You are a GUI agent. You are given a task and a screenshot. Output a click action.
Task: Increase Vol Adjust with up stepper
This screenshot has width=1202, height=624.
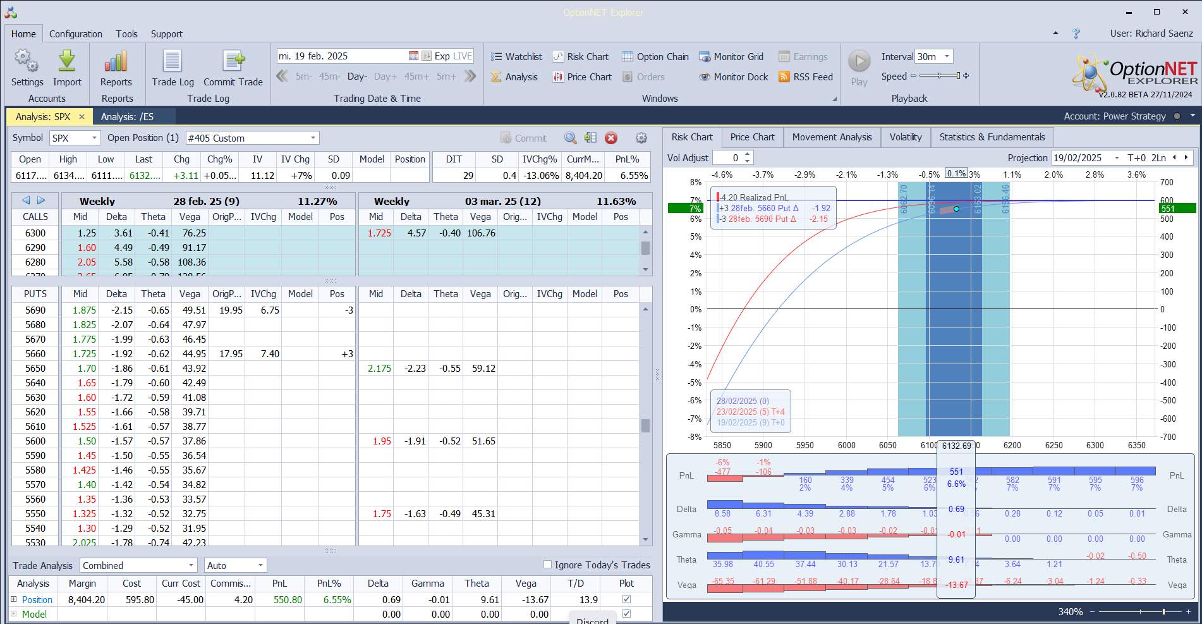coord(748,154)
